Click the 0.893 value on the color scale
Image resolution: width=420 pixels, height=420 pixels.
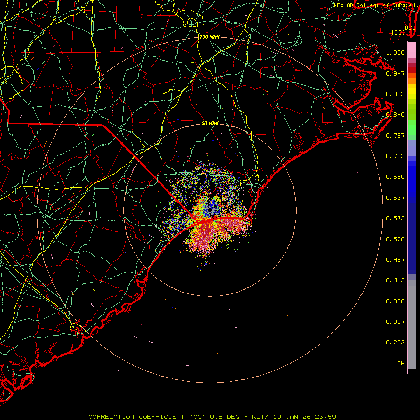pos(395,94)
